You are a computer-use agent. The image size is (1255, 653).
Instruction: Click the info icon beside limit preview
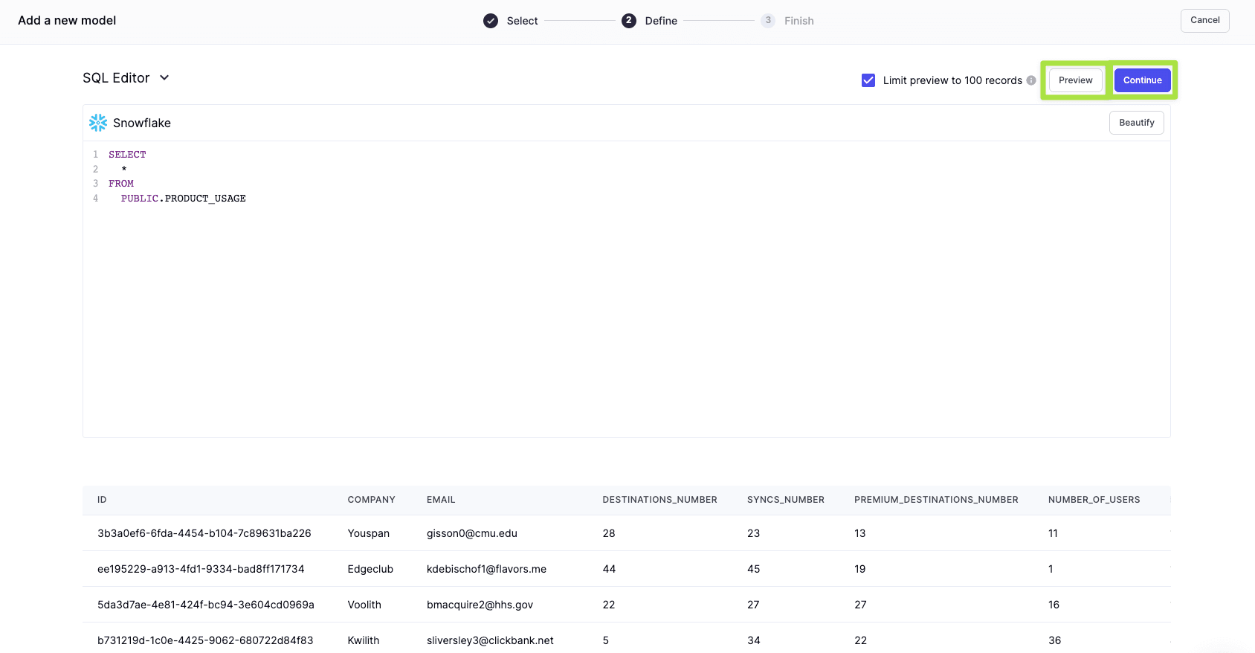coord(1031,80)
